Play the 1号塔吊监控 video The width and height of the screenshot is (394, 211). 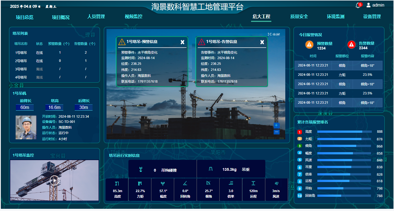pyautogui.click(x=55, y=180)
